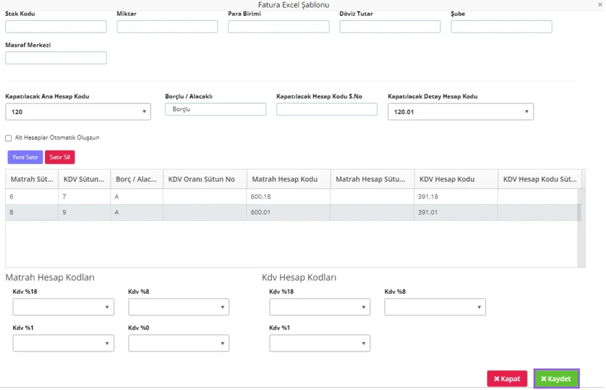This screenshot has height=390, width=606.
Task: Click KDV Sütun cell containing 9
Action: pyautogui.click(x=84, y=212)
